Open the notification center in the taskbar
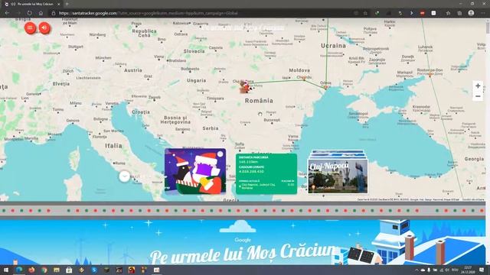 pyautogui.click(x=482, y=270)
